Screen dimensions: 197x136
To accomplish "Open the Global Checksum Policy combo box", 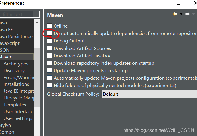I will pos(149,94).
